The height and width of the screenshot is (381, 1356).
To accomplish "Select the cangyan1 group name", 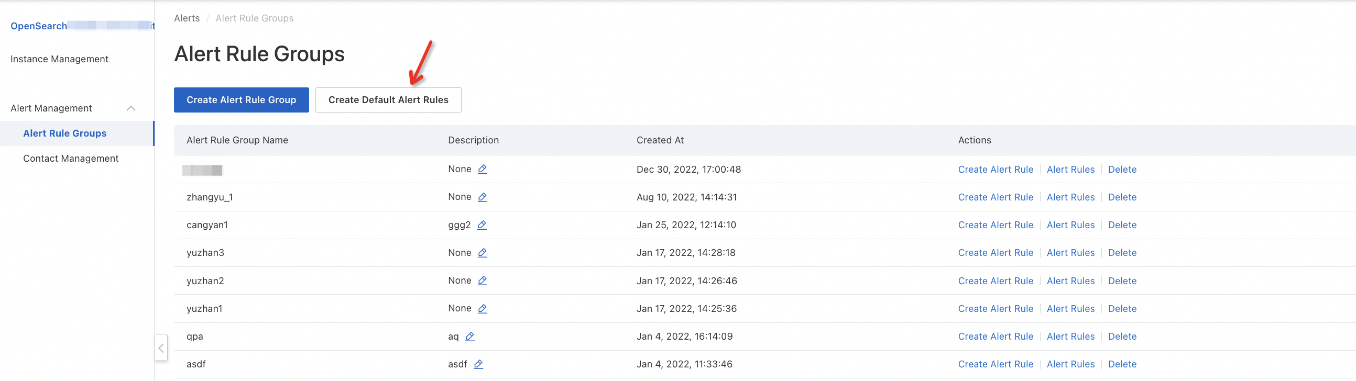I will [207, 225].
